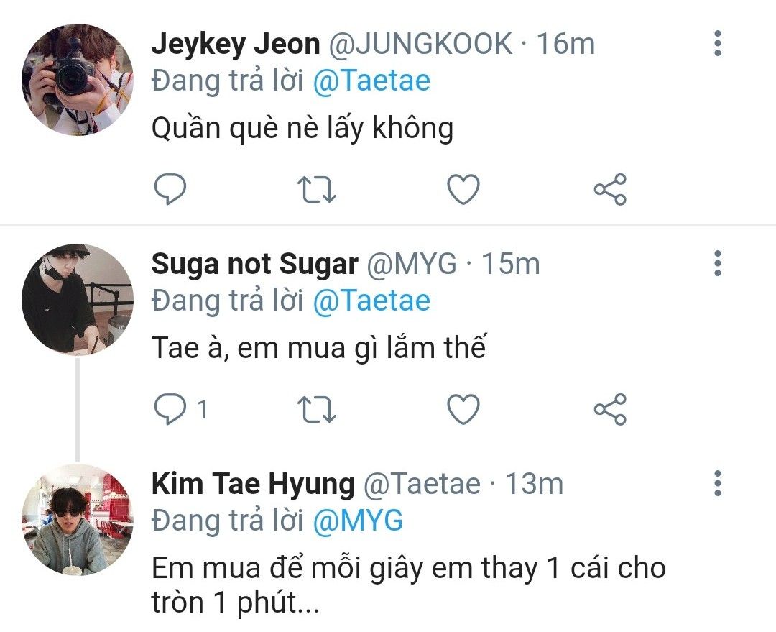Open Kim Tae Hyung's profile avatar

point(78,519)
